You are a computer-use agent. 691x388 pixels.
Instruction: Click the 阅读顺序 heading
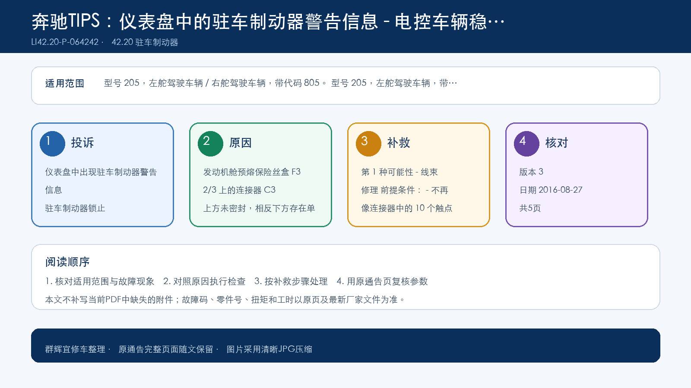point(67,262)
